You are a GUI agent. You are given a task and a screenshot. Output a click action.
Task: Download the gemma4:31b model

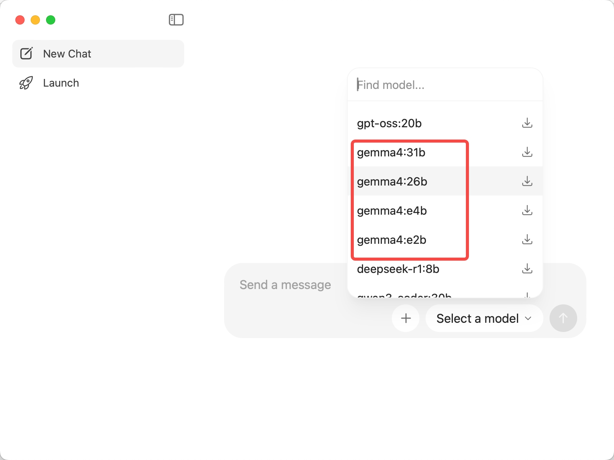tap(527, 152)
